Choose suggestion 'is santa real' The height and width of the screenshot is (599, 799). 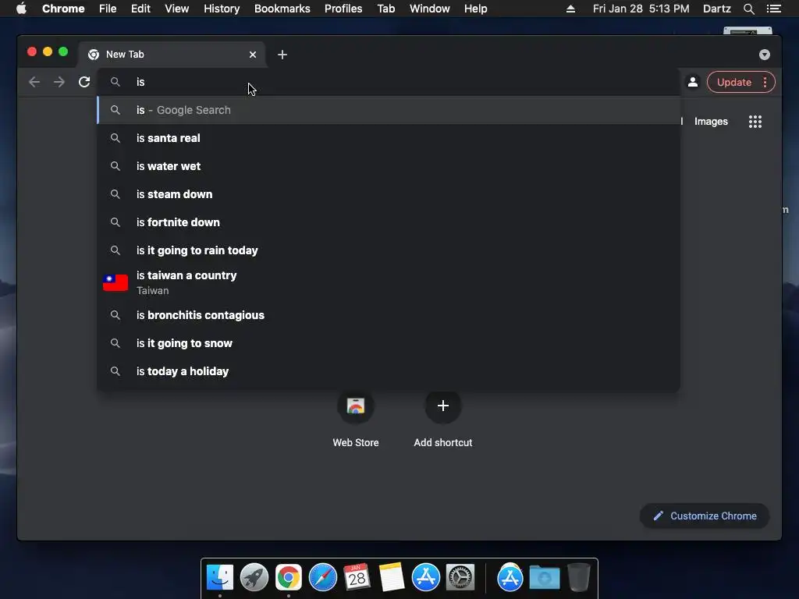(389, 138)
